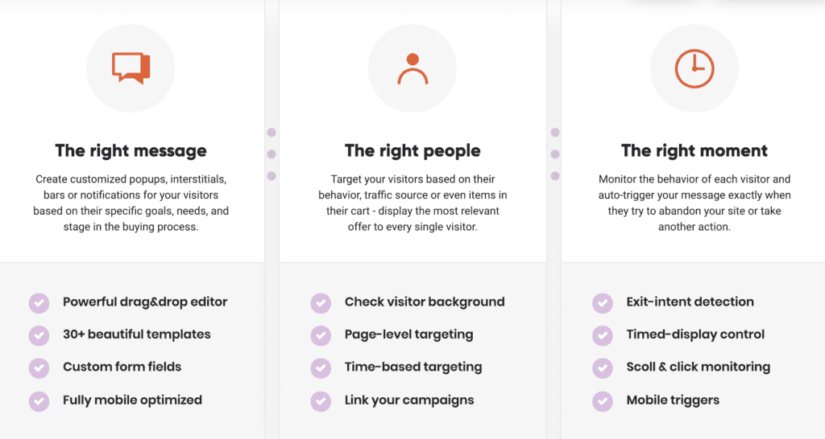Click the person silhouette icon
825x439 pixels.
(x=412, y=69)
